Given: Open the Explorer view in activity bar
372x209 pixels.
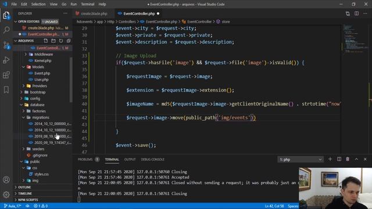Looking at the screenshot, I should (x=6, y=15).
